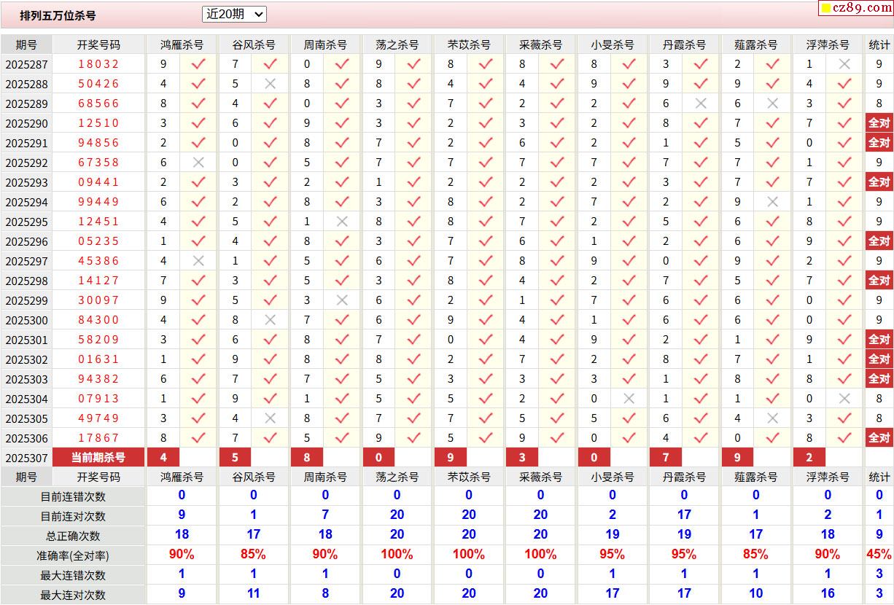
Task: Click the gray X in 谷风杀号 for 2025288
Action: click(270, 84)
